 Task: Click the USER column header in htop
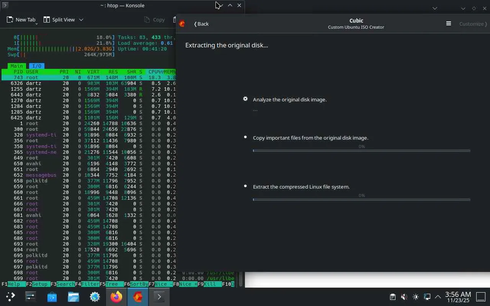pos(32,72)
